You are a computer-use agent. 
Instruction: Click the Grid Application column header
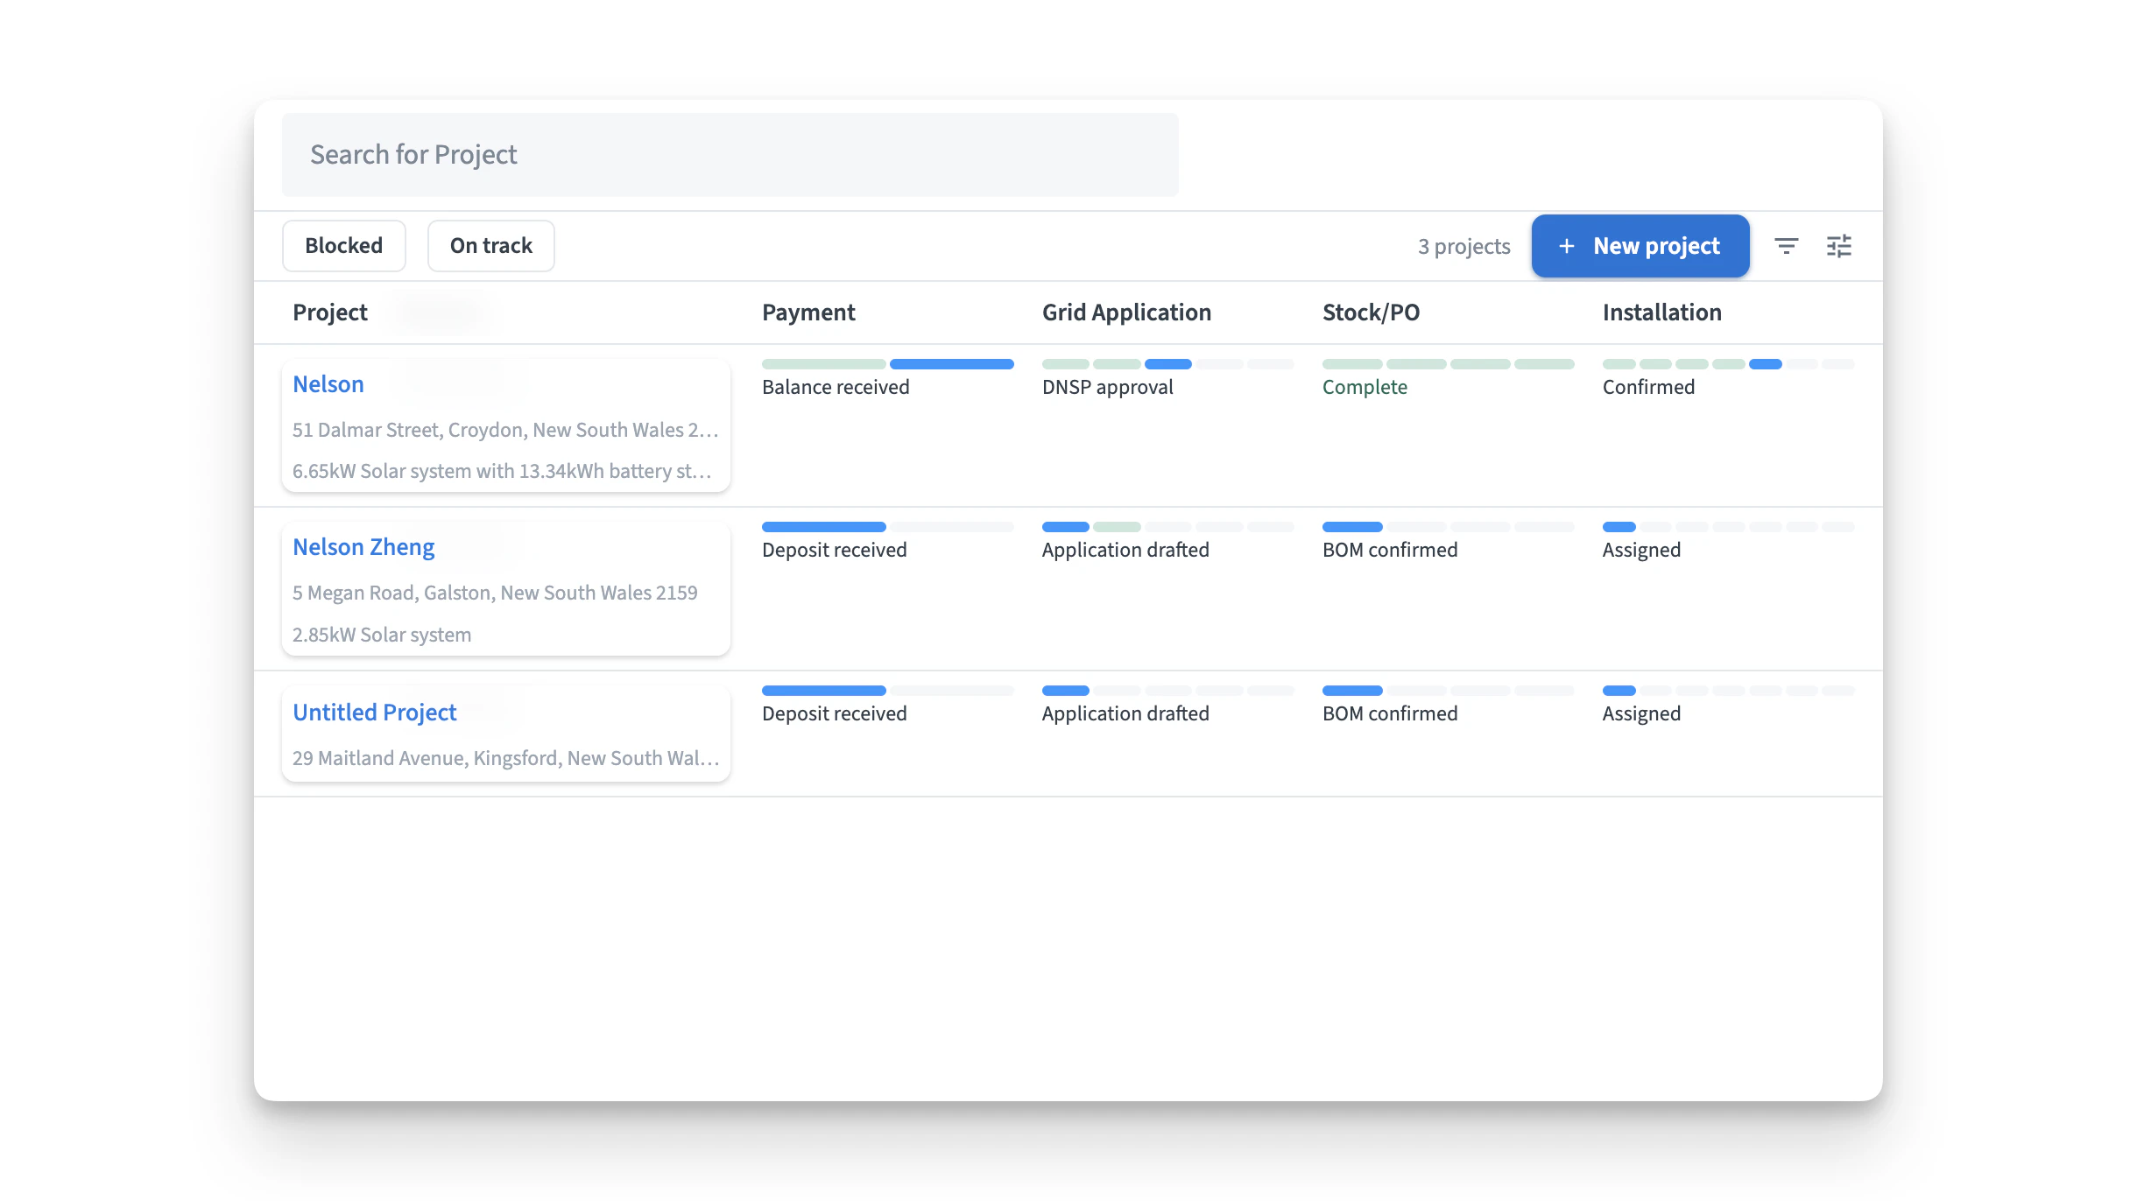tap(1126, 313)
